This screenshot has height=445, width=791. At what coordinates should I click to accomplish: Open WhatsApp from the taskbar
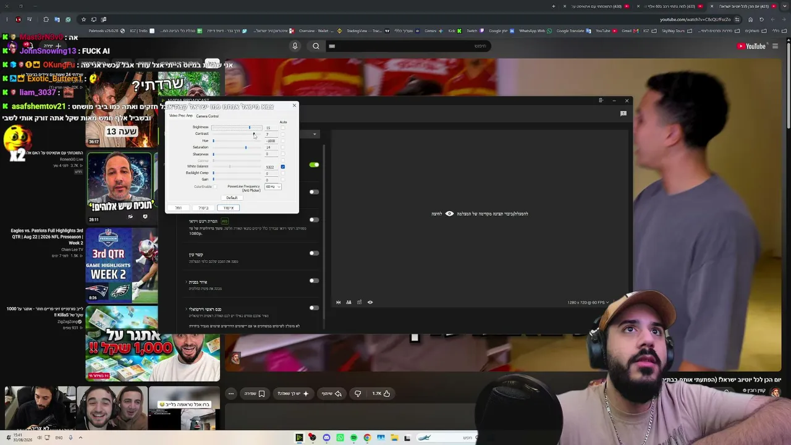[340, 438]
